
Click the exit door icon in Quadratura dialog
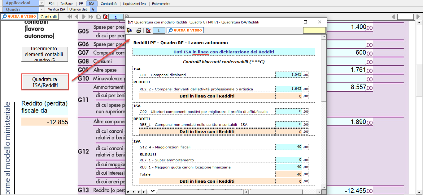click(129, 30)
